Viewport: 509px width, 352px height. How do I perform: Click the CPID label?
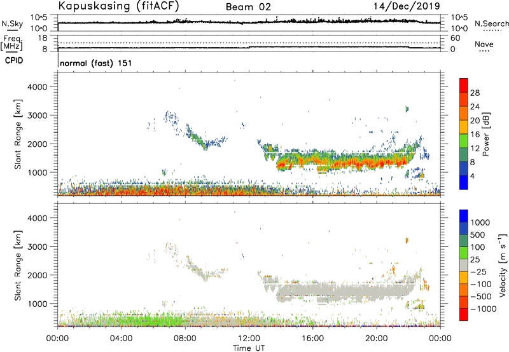[x=14, y=60]
